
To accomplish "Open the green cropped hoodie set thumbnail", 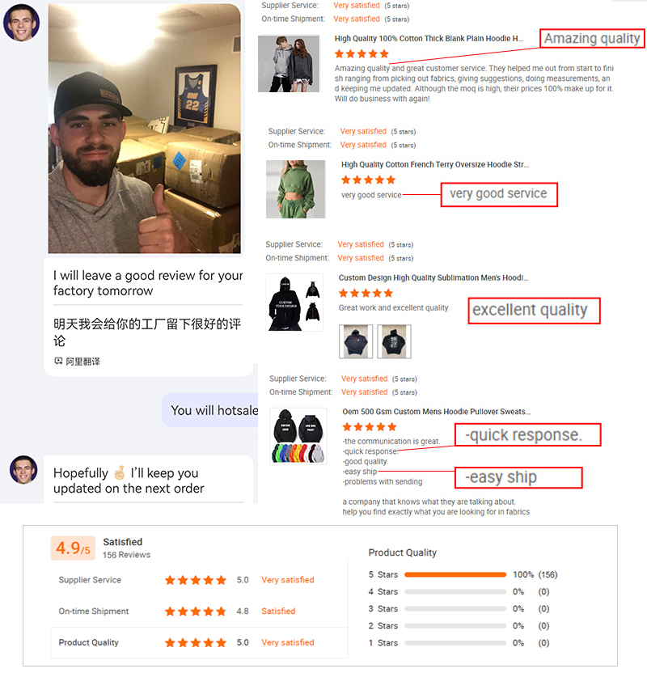I will coord(296,189).
